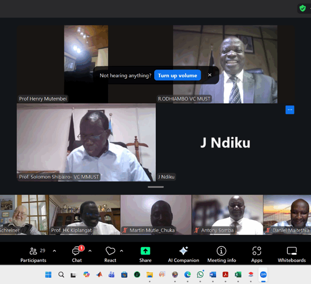This screenshot has height=284, width=311.
Task: Expand the Chat options arrow
Action: 90,251
